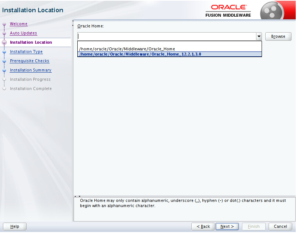The width and height of the screenshot is (296, 233).
Task: Click the disabled Finish button
Action: click(254, 226)
